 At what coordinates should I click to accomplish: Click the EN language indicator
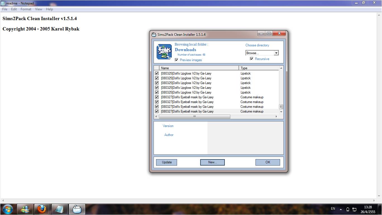333,209
